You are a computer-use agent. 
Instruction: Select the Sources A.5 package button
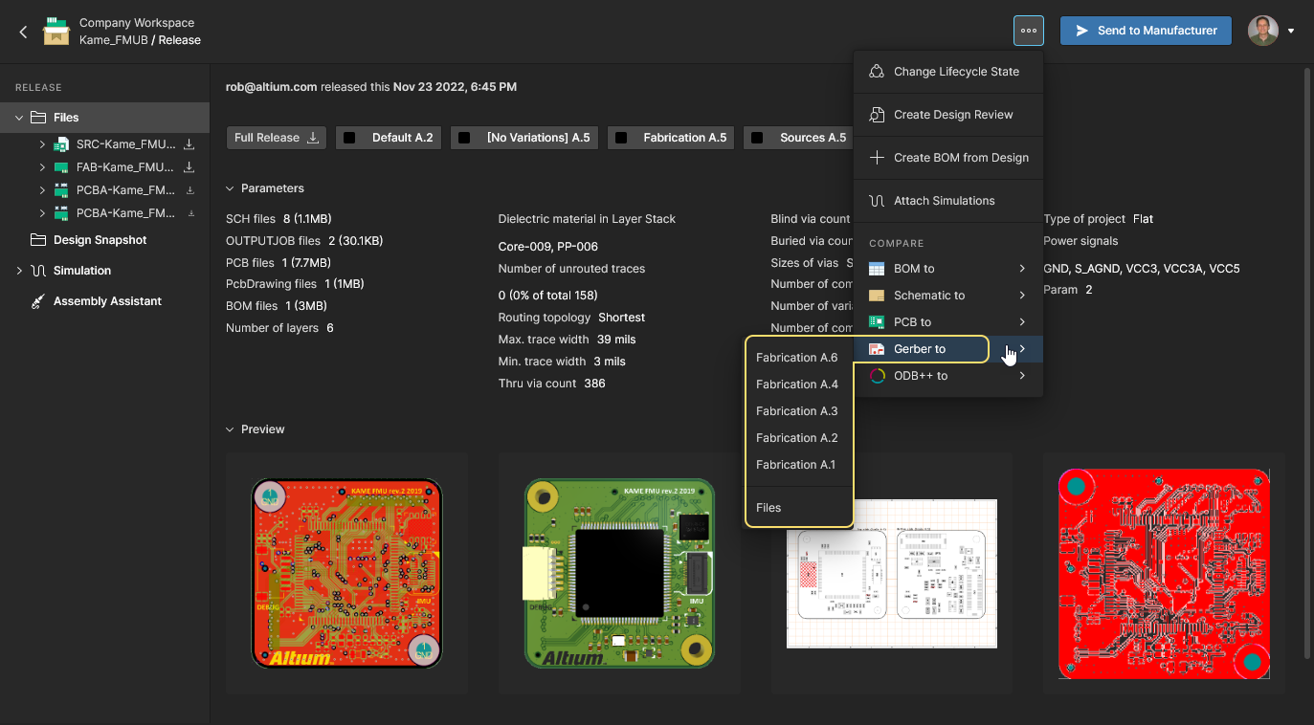click(798, 138)
